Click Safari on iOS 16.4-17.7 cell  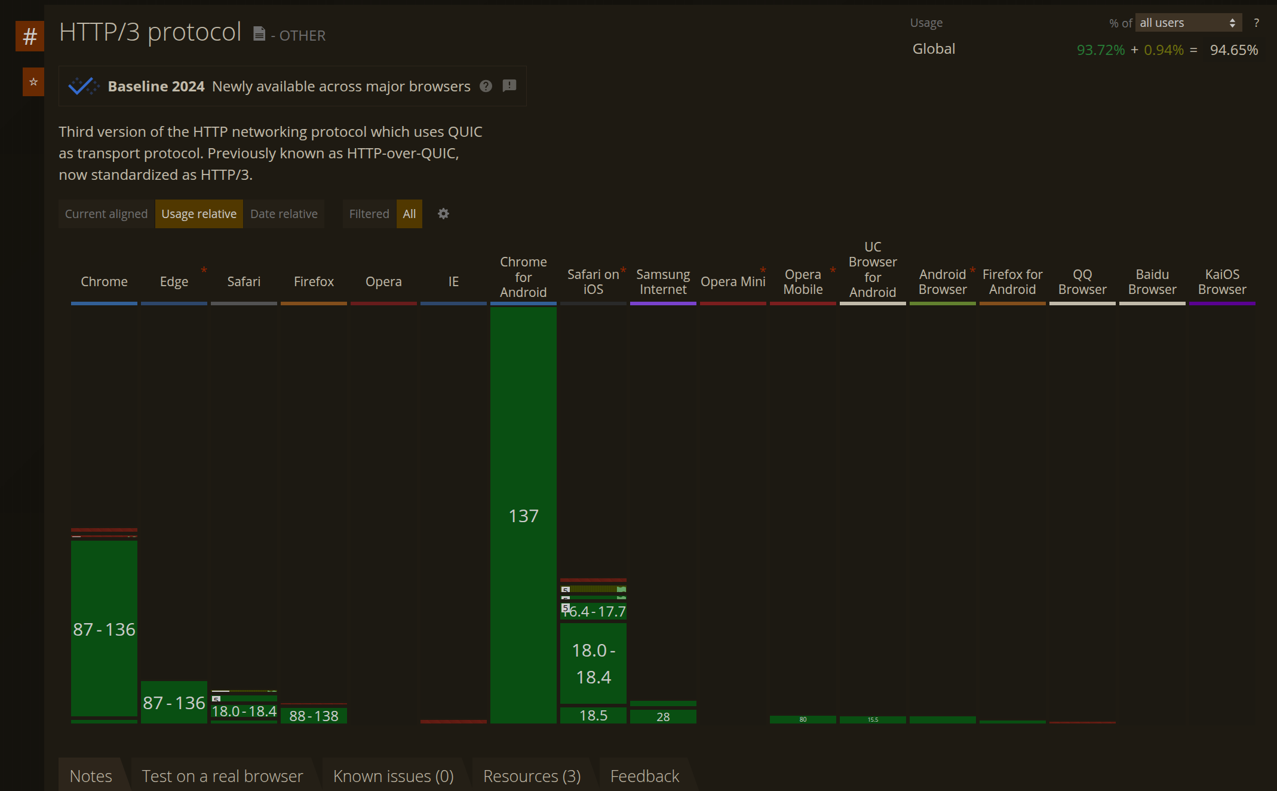tap(593, 611)
